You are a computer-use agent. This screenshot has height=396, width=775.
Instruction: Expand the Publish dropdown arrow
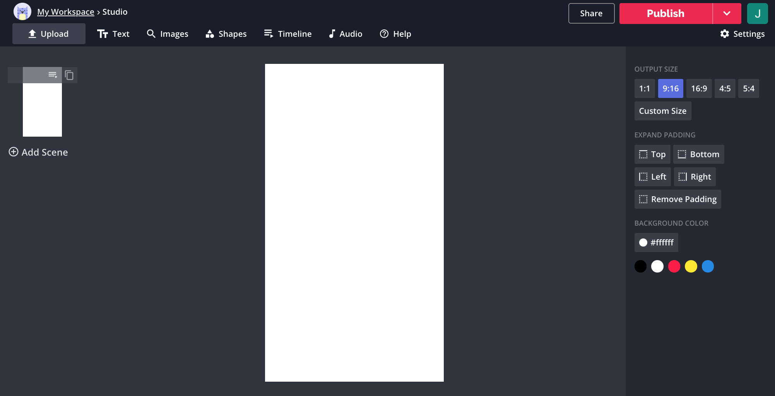pyautogui.click(x=727, y=14)
